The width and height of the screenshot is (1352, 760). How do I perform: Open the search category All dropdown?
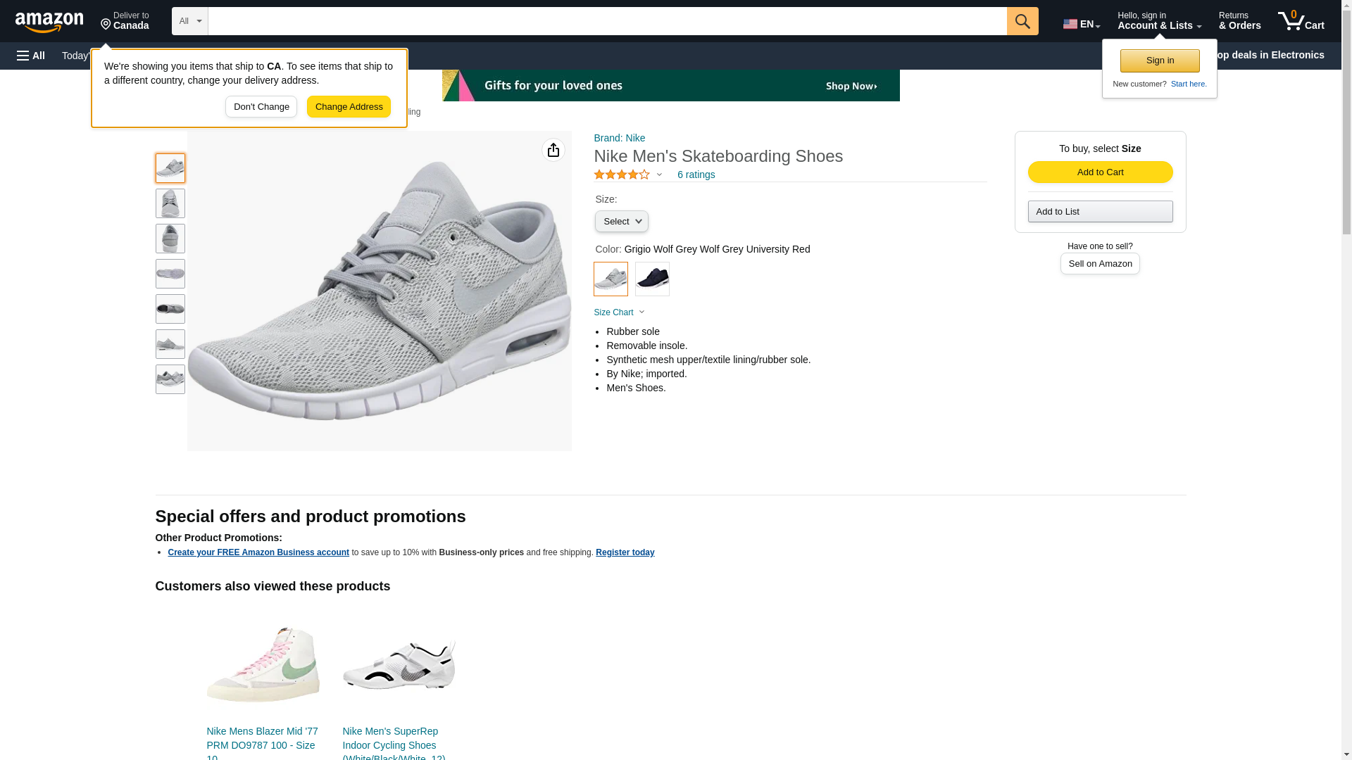pos(189,21)
